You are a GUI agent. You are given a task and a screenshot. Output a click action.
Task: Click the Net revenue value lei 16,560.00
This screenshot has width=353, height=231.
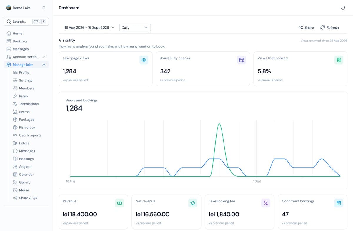click(153, 214)
